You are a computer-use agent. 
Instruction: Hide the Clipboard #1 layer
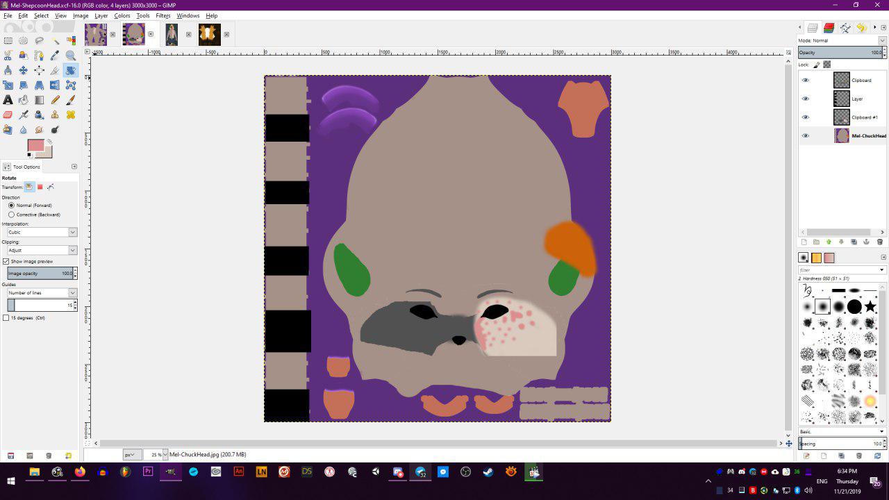(x=806, y=117)
